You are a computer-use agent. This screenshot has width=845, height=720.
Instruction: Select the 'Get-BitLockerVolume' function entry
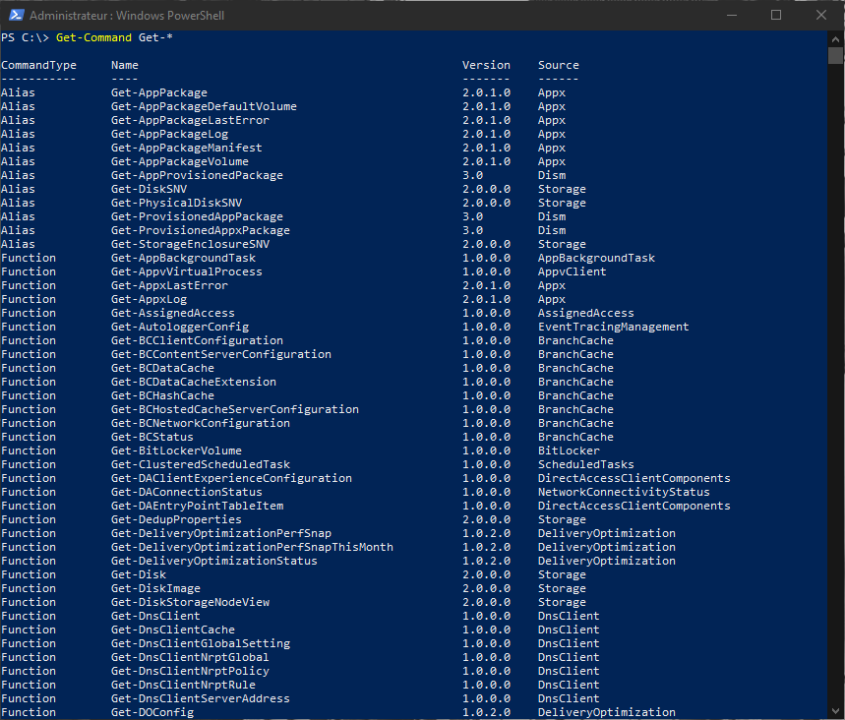coord(176,450)
